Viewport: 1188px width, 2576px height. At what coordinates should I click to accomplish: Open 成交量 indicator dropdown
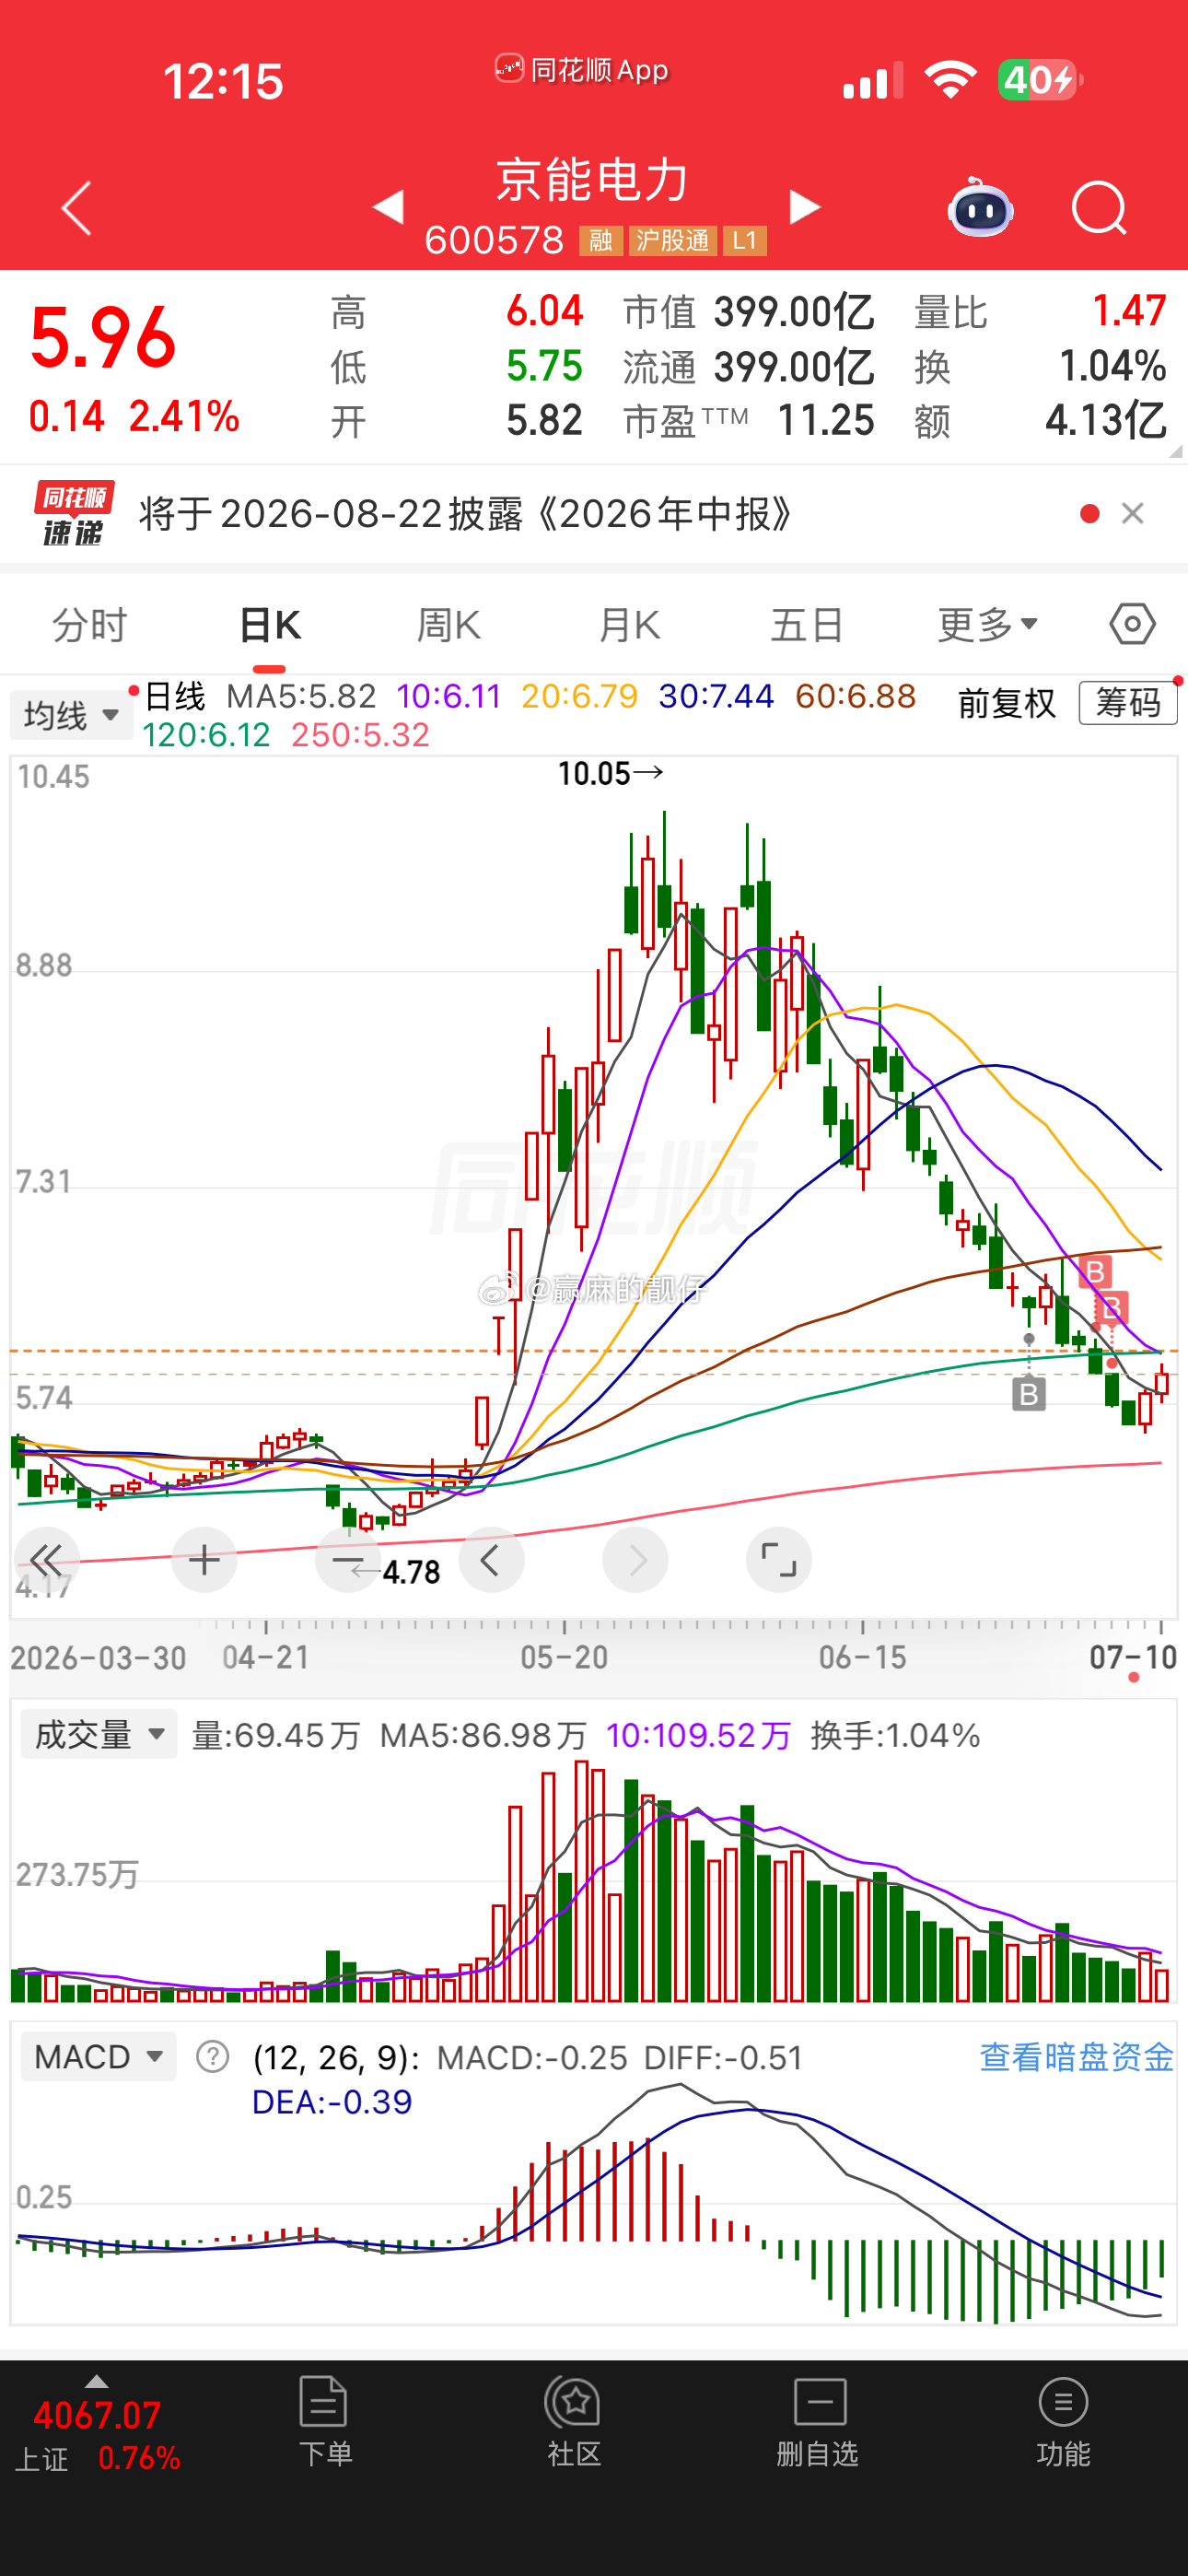(x=99, y=1735)
